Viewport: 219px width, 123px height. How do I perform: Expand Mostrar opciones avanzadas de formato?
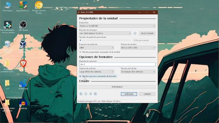click(x=98, y=76)
